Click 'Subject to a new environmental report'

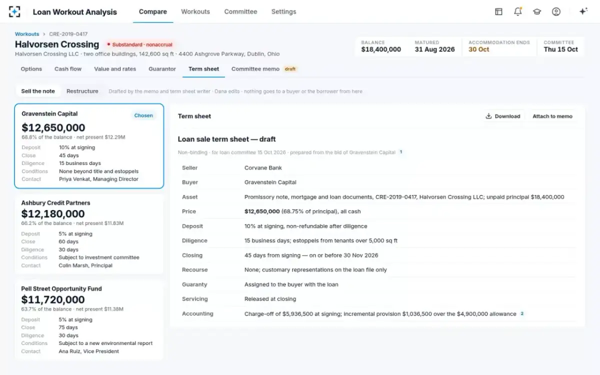(x=105, y=343)
